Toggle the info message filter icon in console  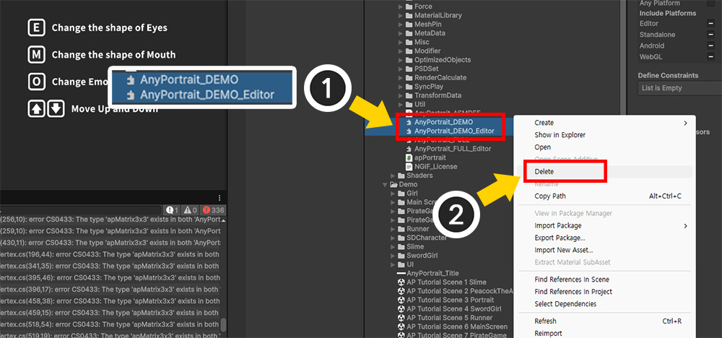[172, 209]
